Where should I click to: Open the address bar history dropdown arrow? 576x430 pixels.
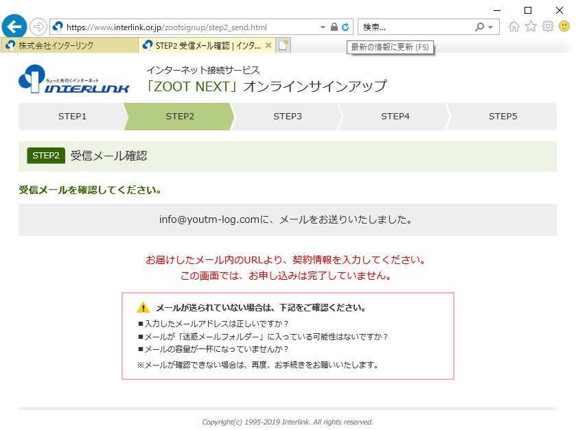coord(323,27)
